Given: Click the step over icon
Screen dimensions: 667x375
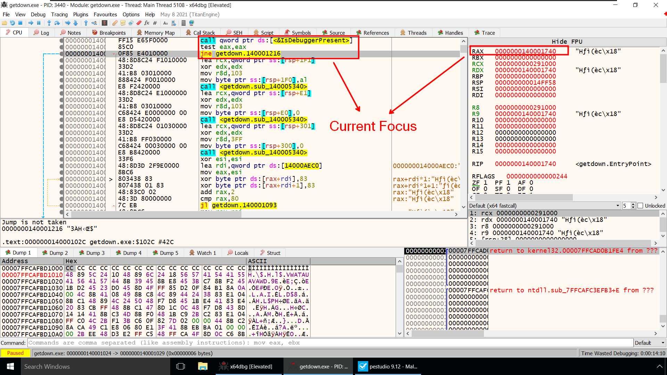Looking at the screenshot, I should click(57, 23).
